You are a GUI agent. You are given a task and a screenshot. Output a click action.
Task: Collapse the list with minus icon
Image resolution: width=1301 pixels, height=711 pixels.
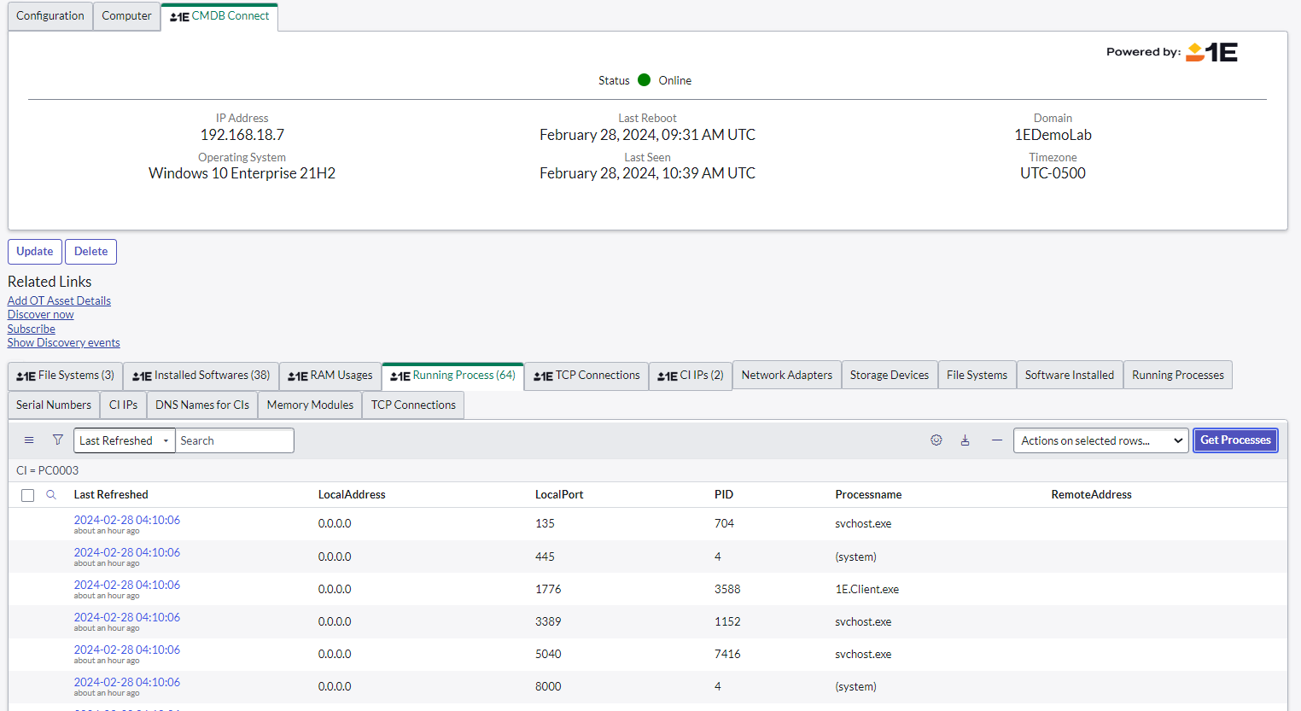tap(996, 440)
